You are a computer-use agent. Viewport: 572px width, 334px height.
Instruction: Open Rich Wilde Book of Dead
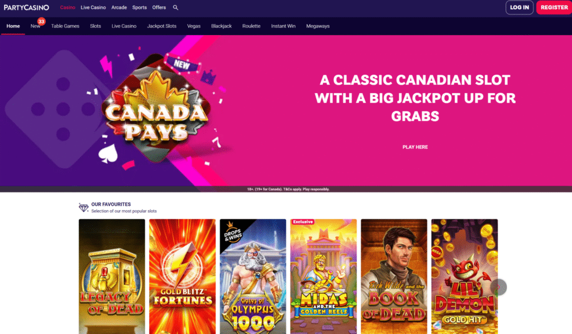(x=394, y=277)
